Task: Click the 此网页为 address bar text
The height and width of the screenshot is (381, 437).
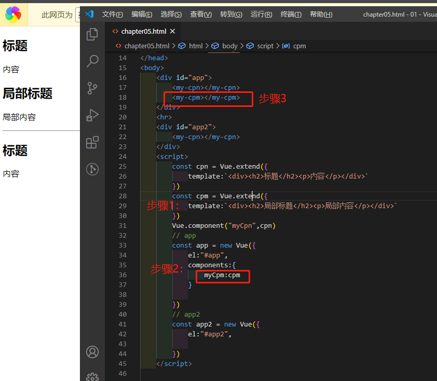Action: (57, 14)
